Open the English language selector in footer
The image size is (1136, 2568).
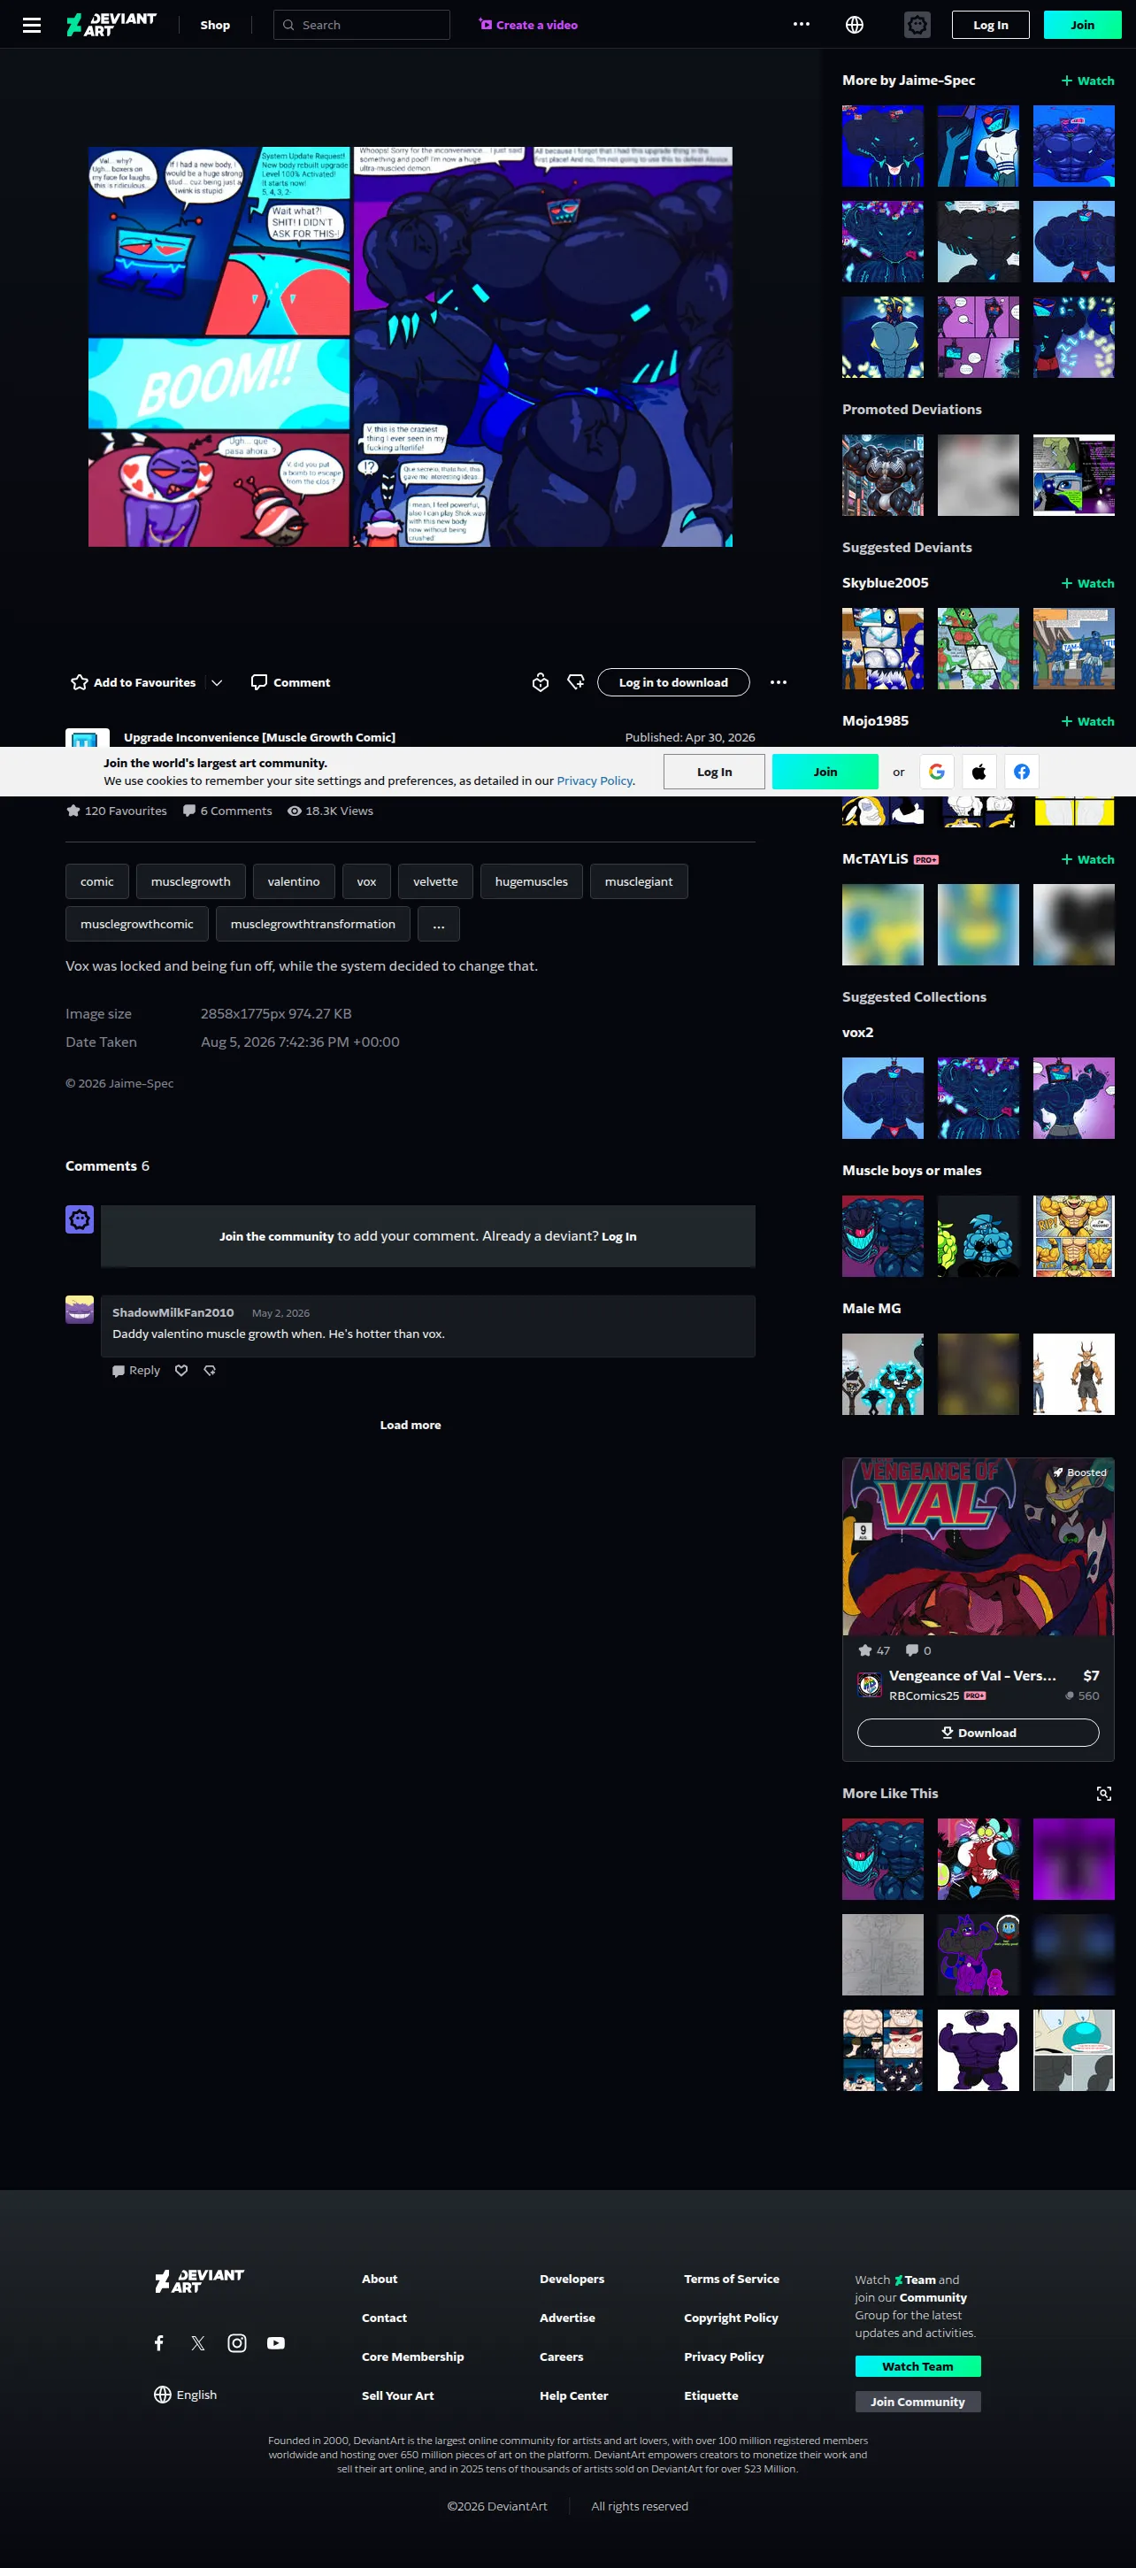point(185,2395)
